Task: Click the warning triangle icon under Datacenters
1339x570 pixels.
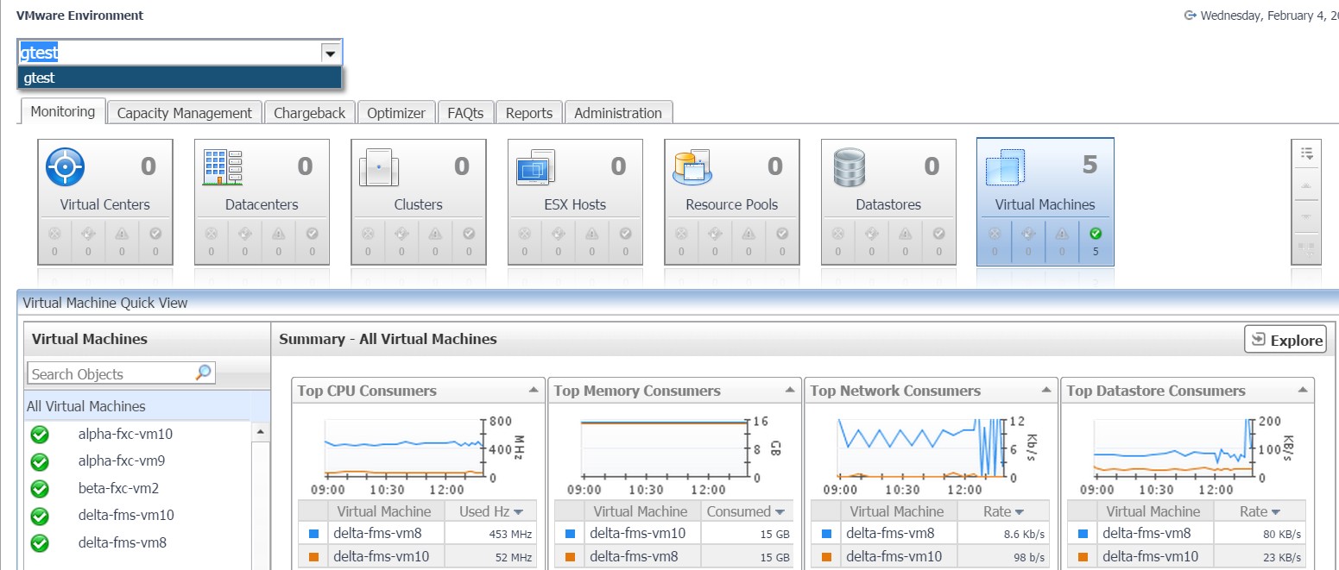Action: point(278,233)
